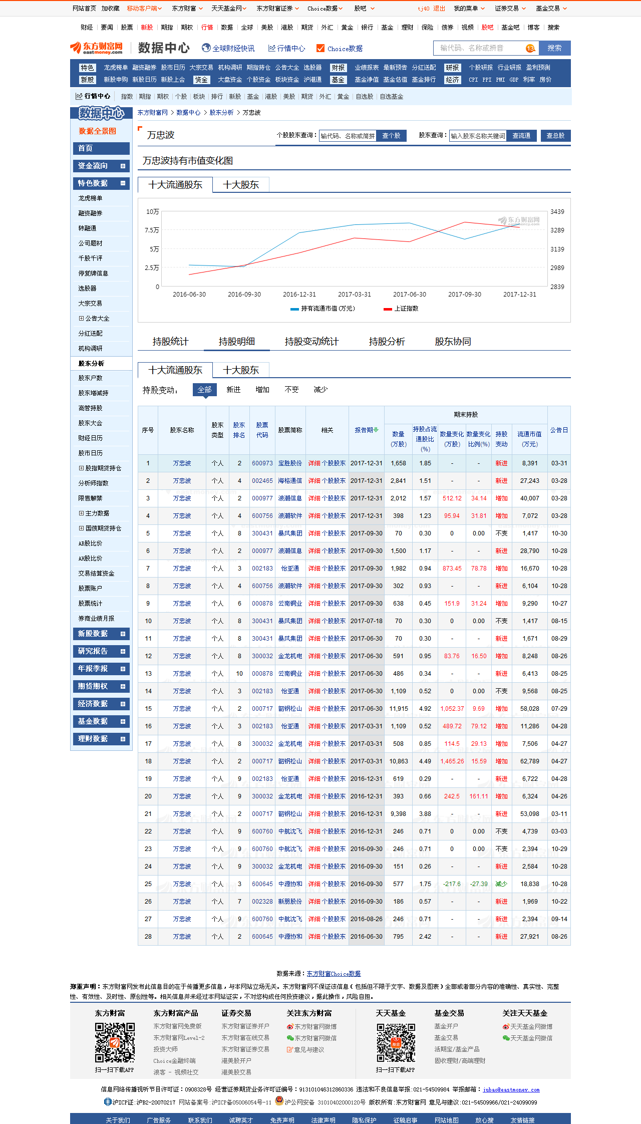Select 减少 holding change filter
641x1124 pixels.
(320, 390)
